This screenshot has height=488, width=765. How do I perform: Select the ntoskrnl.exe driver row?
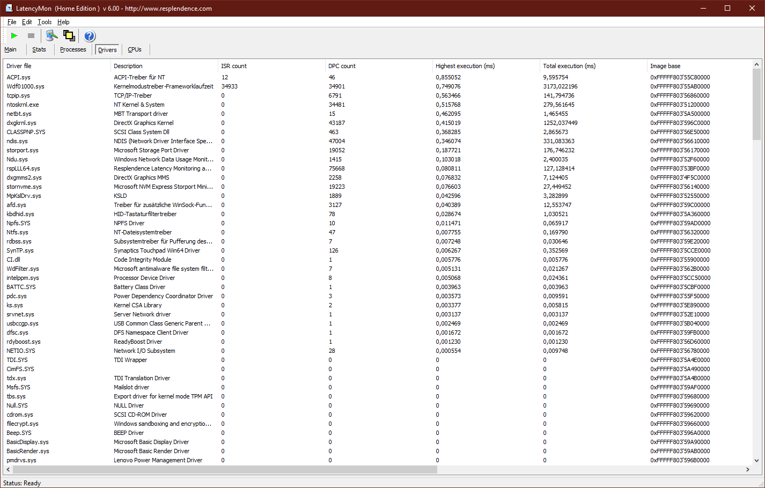click(378, 105)
